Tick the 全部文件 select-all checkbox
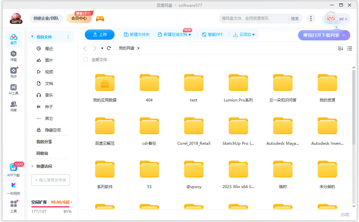This screenshot has height=222, width=359. click(x=85, y=59)
